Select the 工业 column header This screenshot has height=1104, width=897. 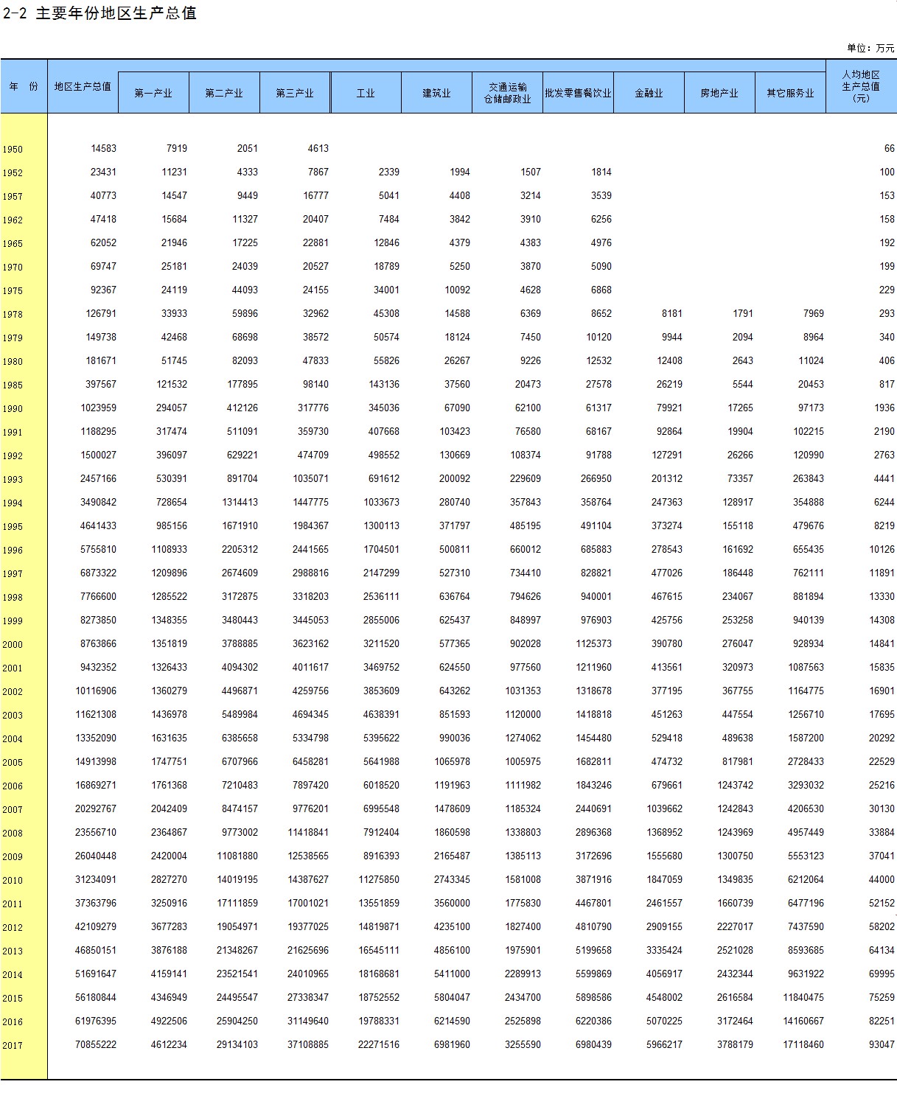point(366,93)
